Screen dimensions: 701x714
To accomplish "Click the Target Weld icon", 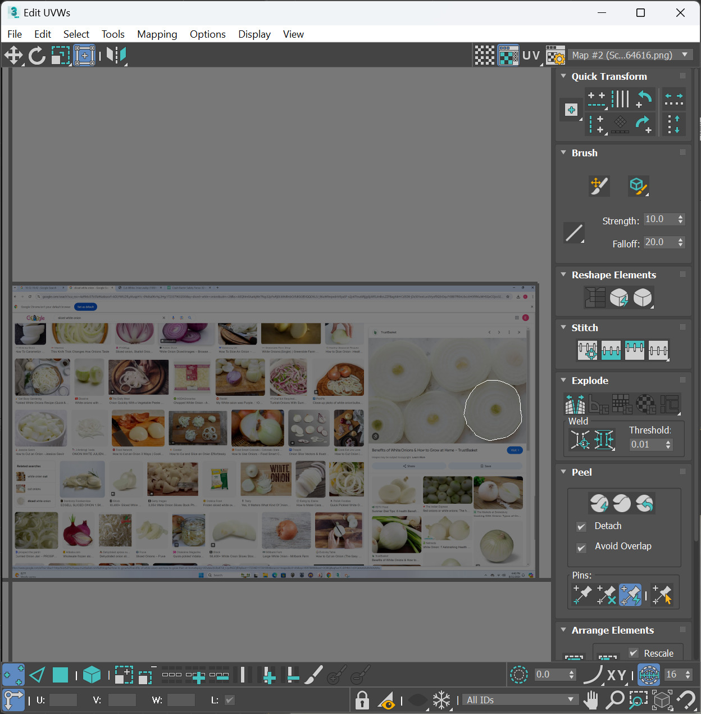I will (x=580, y=440).
